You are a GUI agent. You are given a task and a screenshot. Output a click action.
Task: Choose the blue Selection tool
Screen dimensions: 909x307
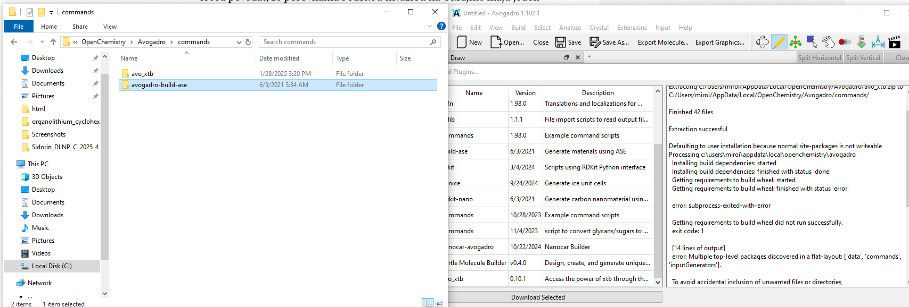tap(812, 42)
